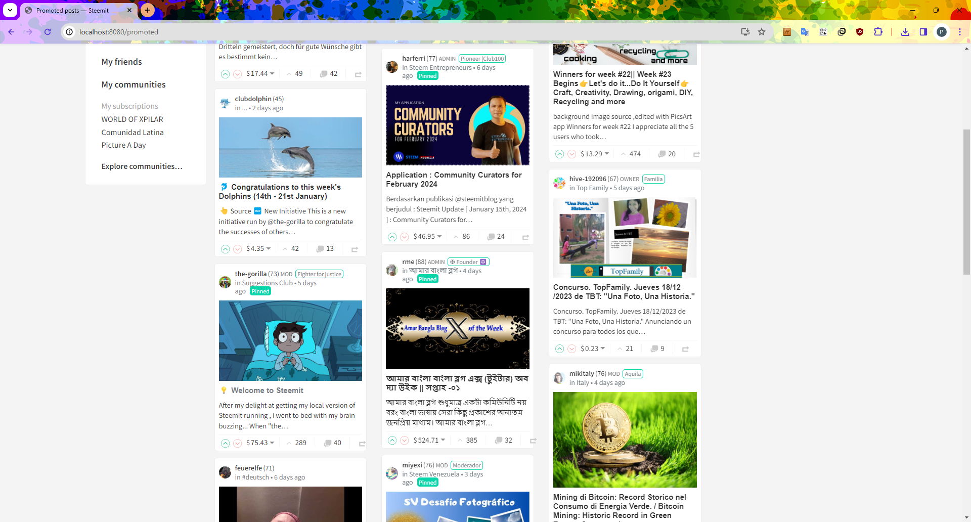Go back to the previous page
971x522 pixels.
[11, 32]
